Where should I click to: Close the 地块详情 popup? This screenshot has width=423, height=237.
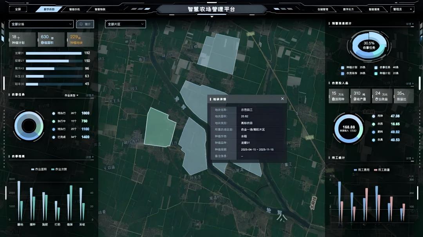click(282, 99)
